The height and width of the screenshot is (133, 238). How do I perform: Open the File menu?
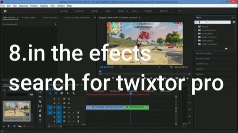click(x=3, y=6)
